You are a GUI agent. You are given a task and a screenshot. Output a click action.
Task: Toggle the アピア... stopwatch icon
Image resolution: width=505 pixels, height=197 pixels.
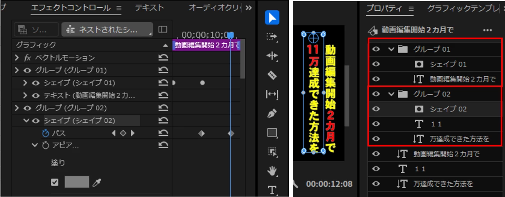click(46, 145)
